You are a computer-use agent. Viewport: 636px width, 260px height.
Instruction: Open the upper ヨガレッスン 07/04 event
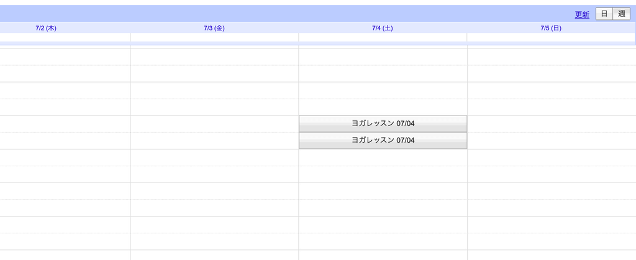pyautogui.click(x=383, y=123)
